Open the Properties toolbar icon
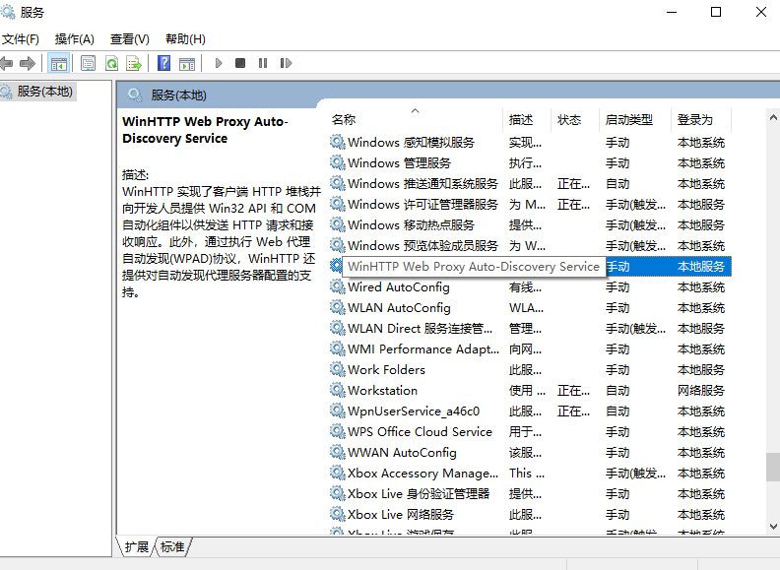 tap(89, 63)
